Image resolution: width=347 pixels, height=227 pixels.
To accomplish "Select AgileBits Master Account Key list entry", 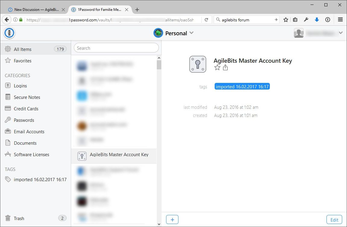I will (114, 156).
